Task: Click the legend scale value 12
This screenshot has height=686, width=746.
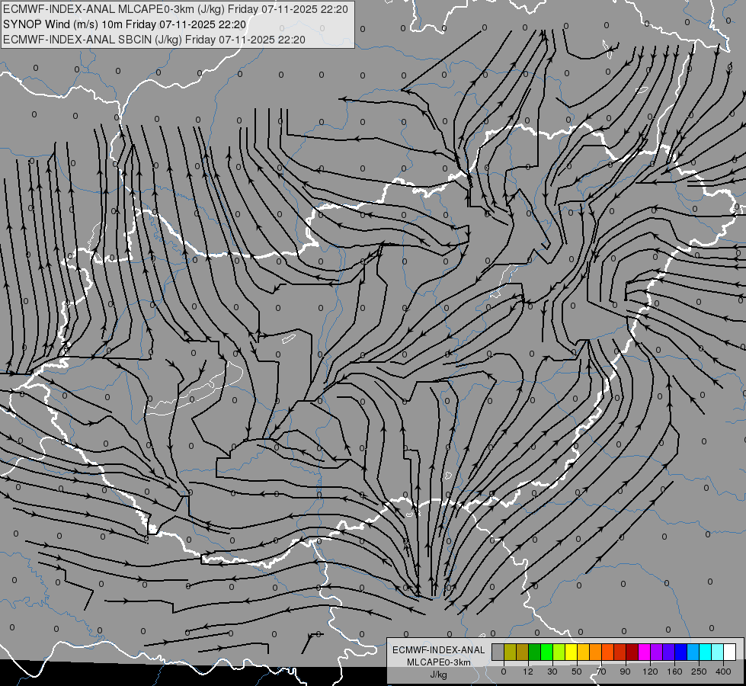Action: (x=528, y=672)
